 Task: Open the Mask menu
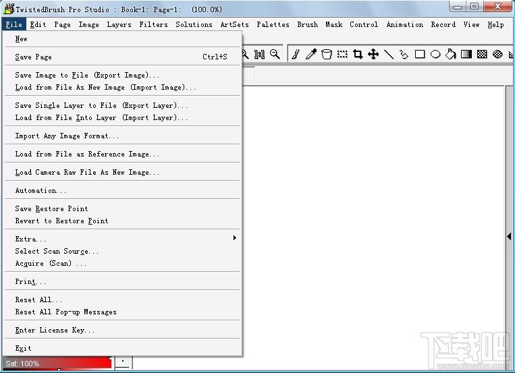[333, 25]
